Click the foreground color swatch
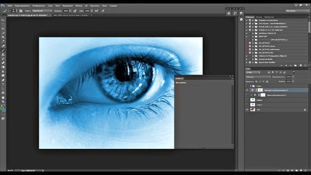Screen dimensions: 311x175 click(x=2, y=108)
